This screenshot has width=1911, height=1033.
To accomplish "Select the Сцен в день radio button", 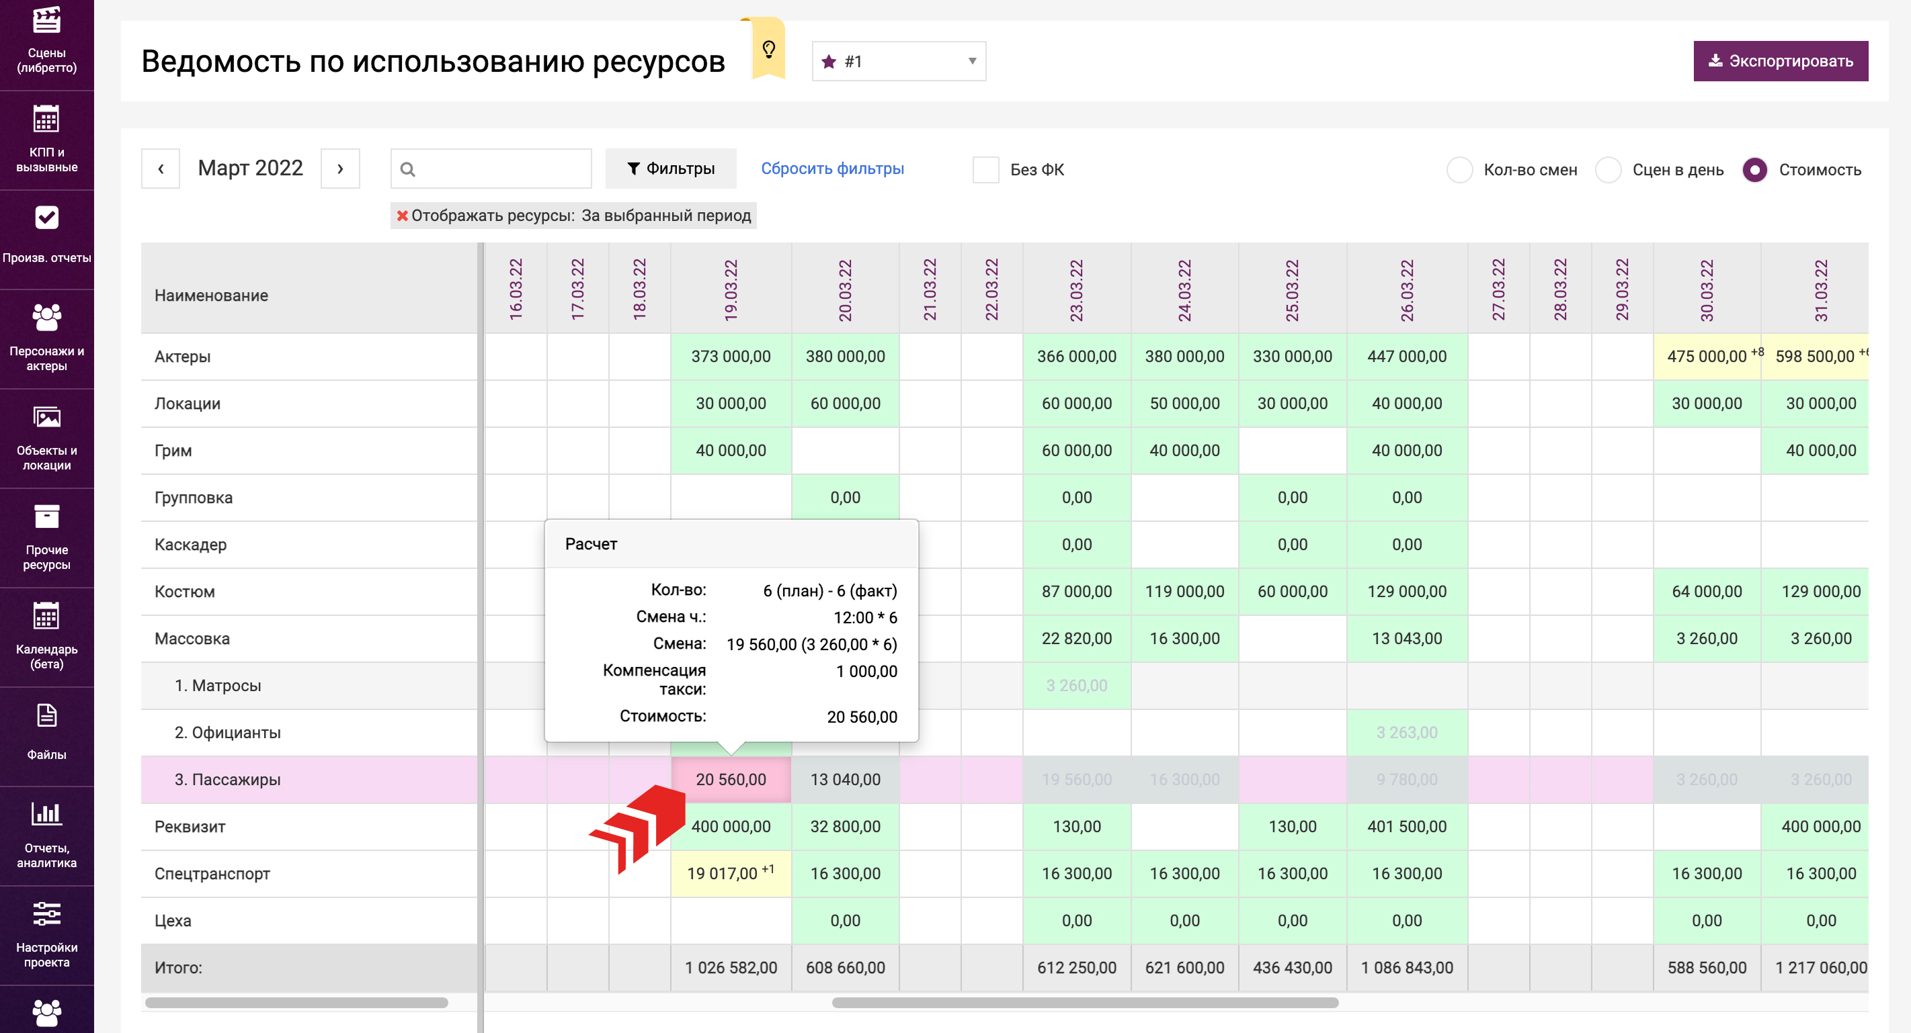I will (x=1608, y=170).
